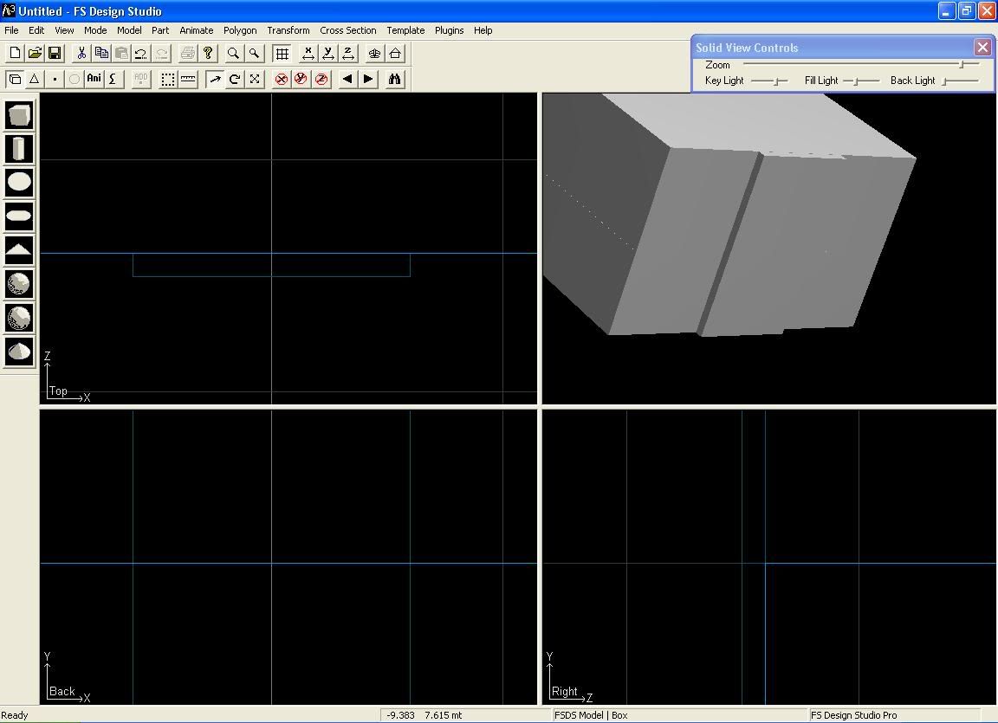Viewport: 998px width, 723px height.
Task: Enable Scale mode (four-arrow icon)
Action: (255, 79)
